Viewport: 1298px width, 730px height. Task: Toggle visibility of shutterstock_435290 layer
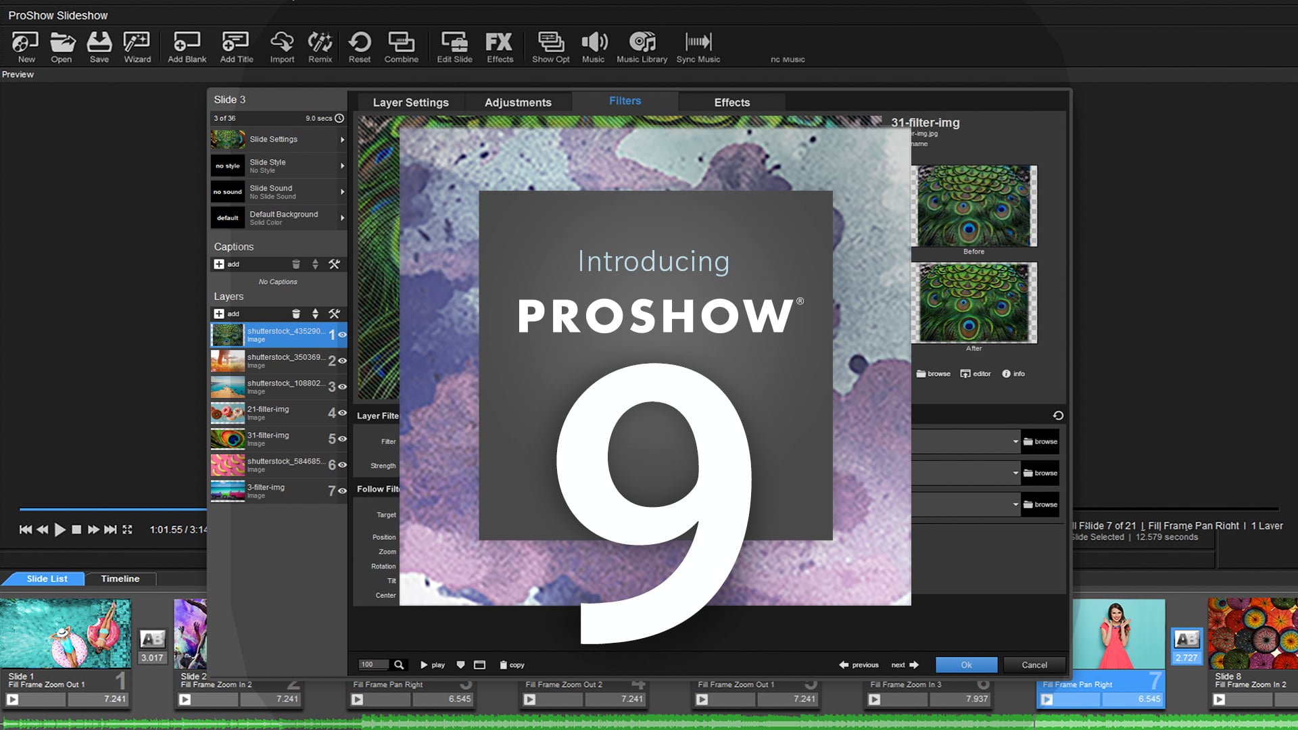[343, 335]
